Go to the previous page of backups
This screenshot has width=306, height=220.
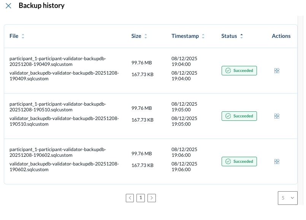(x=130, y=198)
